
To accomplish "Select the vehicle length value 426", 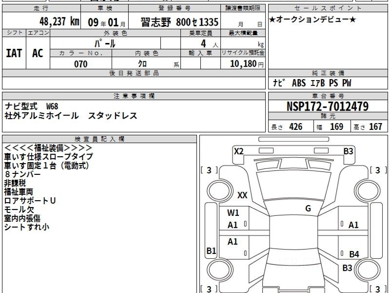I will [295, 127].
